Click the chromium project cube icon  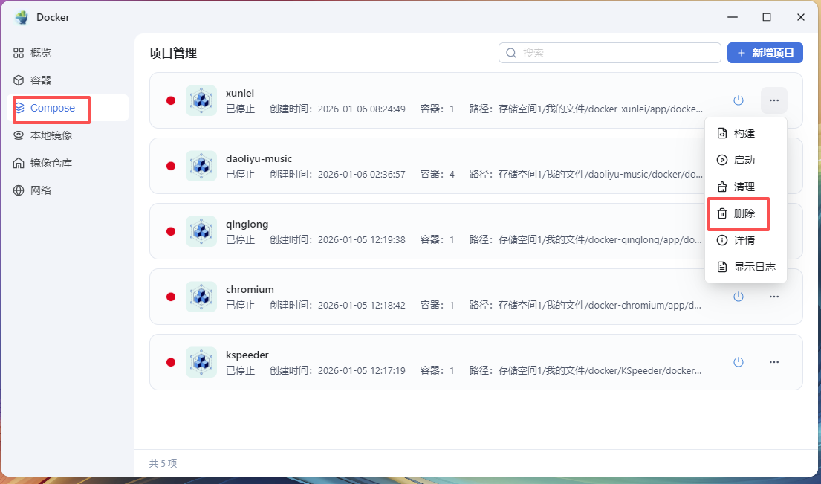tap(201, 297)
